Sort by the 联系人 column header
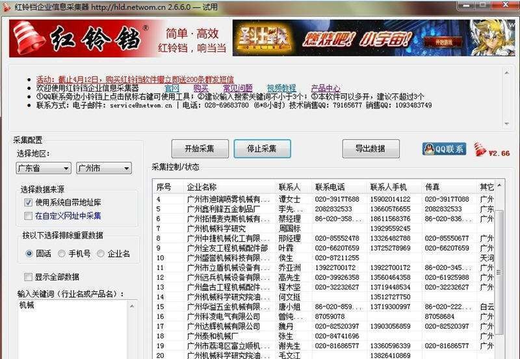 [x=293, y=187]
